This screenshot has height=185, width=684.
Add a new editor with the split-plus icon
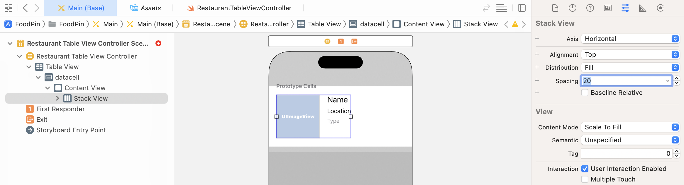coord(522,8)
